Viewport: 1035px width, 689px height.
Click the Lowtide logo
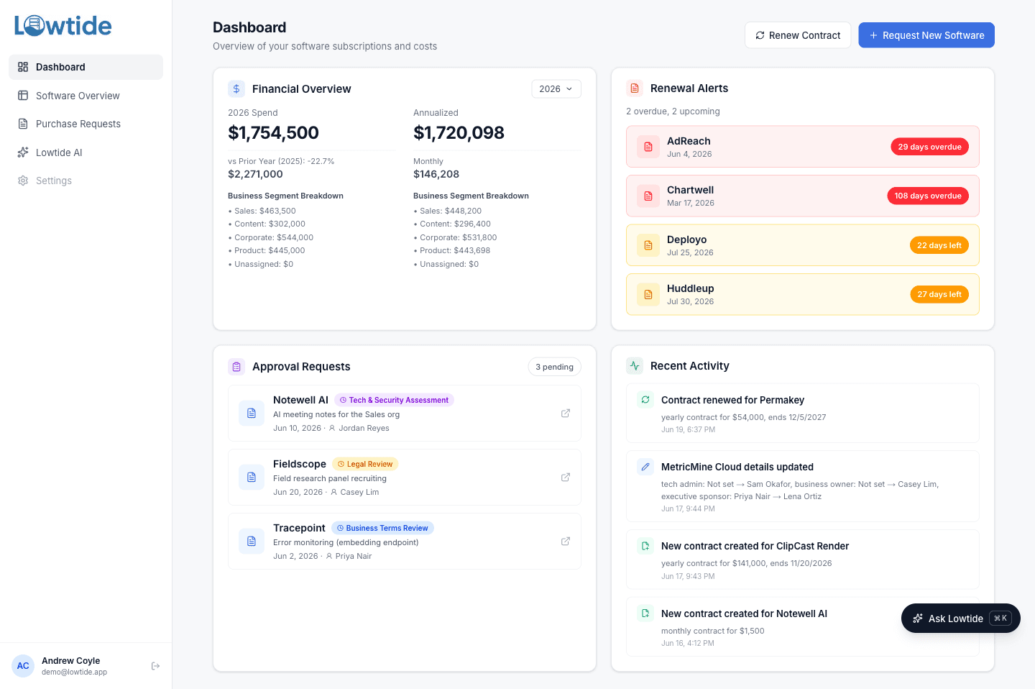(x=63, y=26)
